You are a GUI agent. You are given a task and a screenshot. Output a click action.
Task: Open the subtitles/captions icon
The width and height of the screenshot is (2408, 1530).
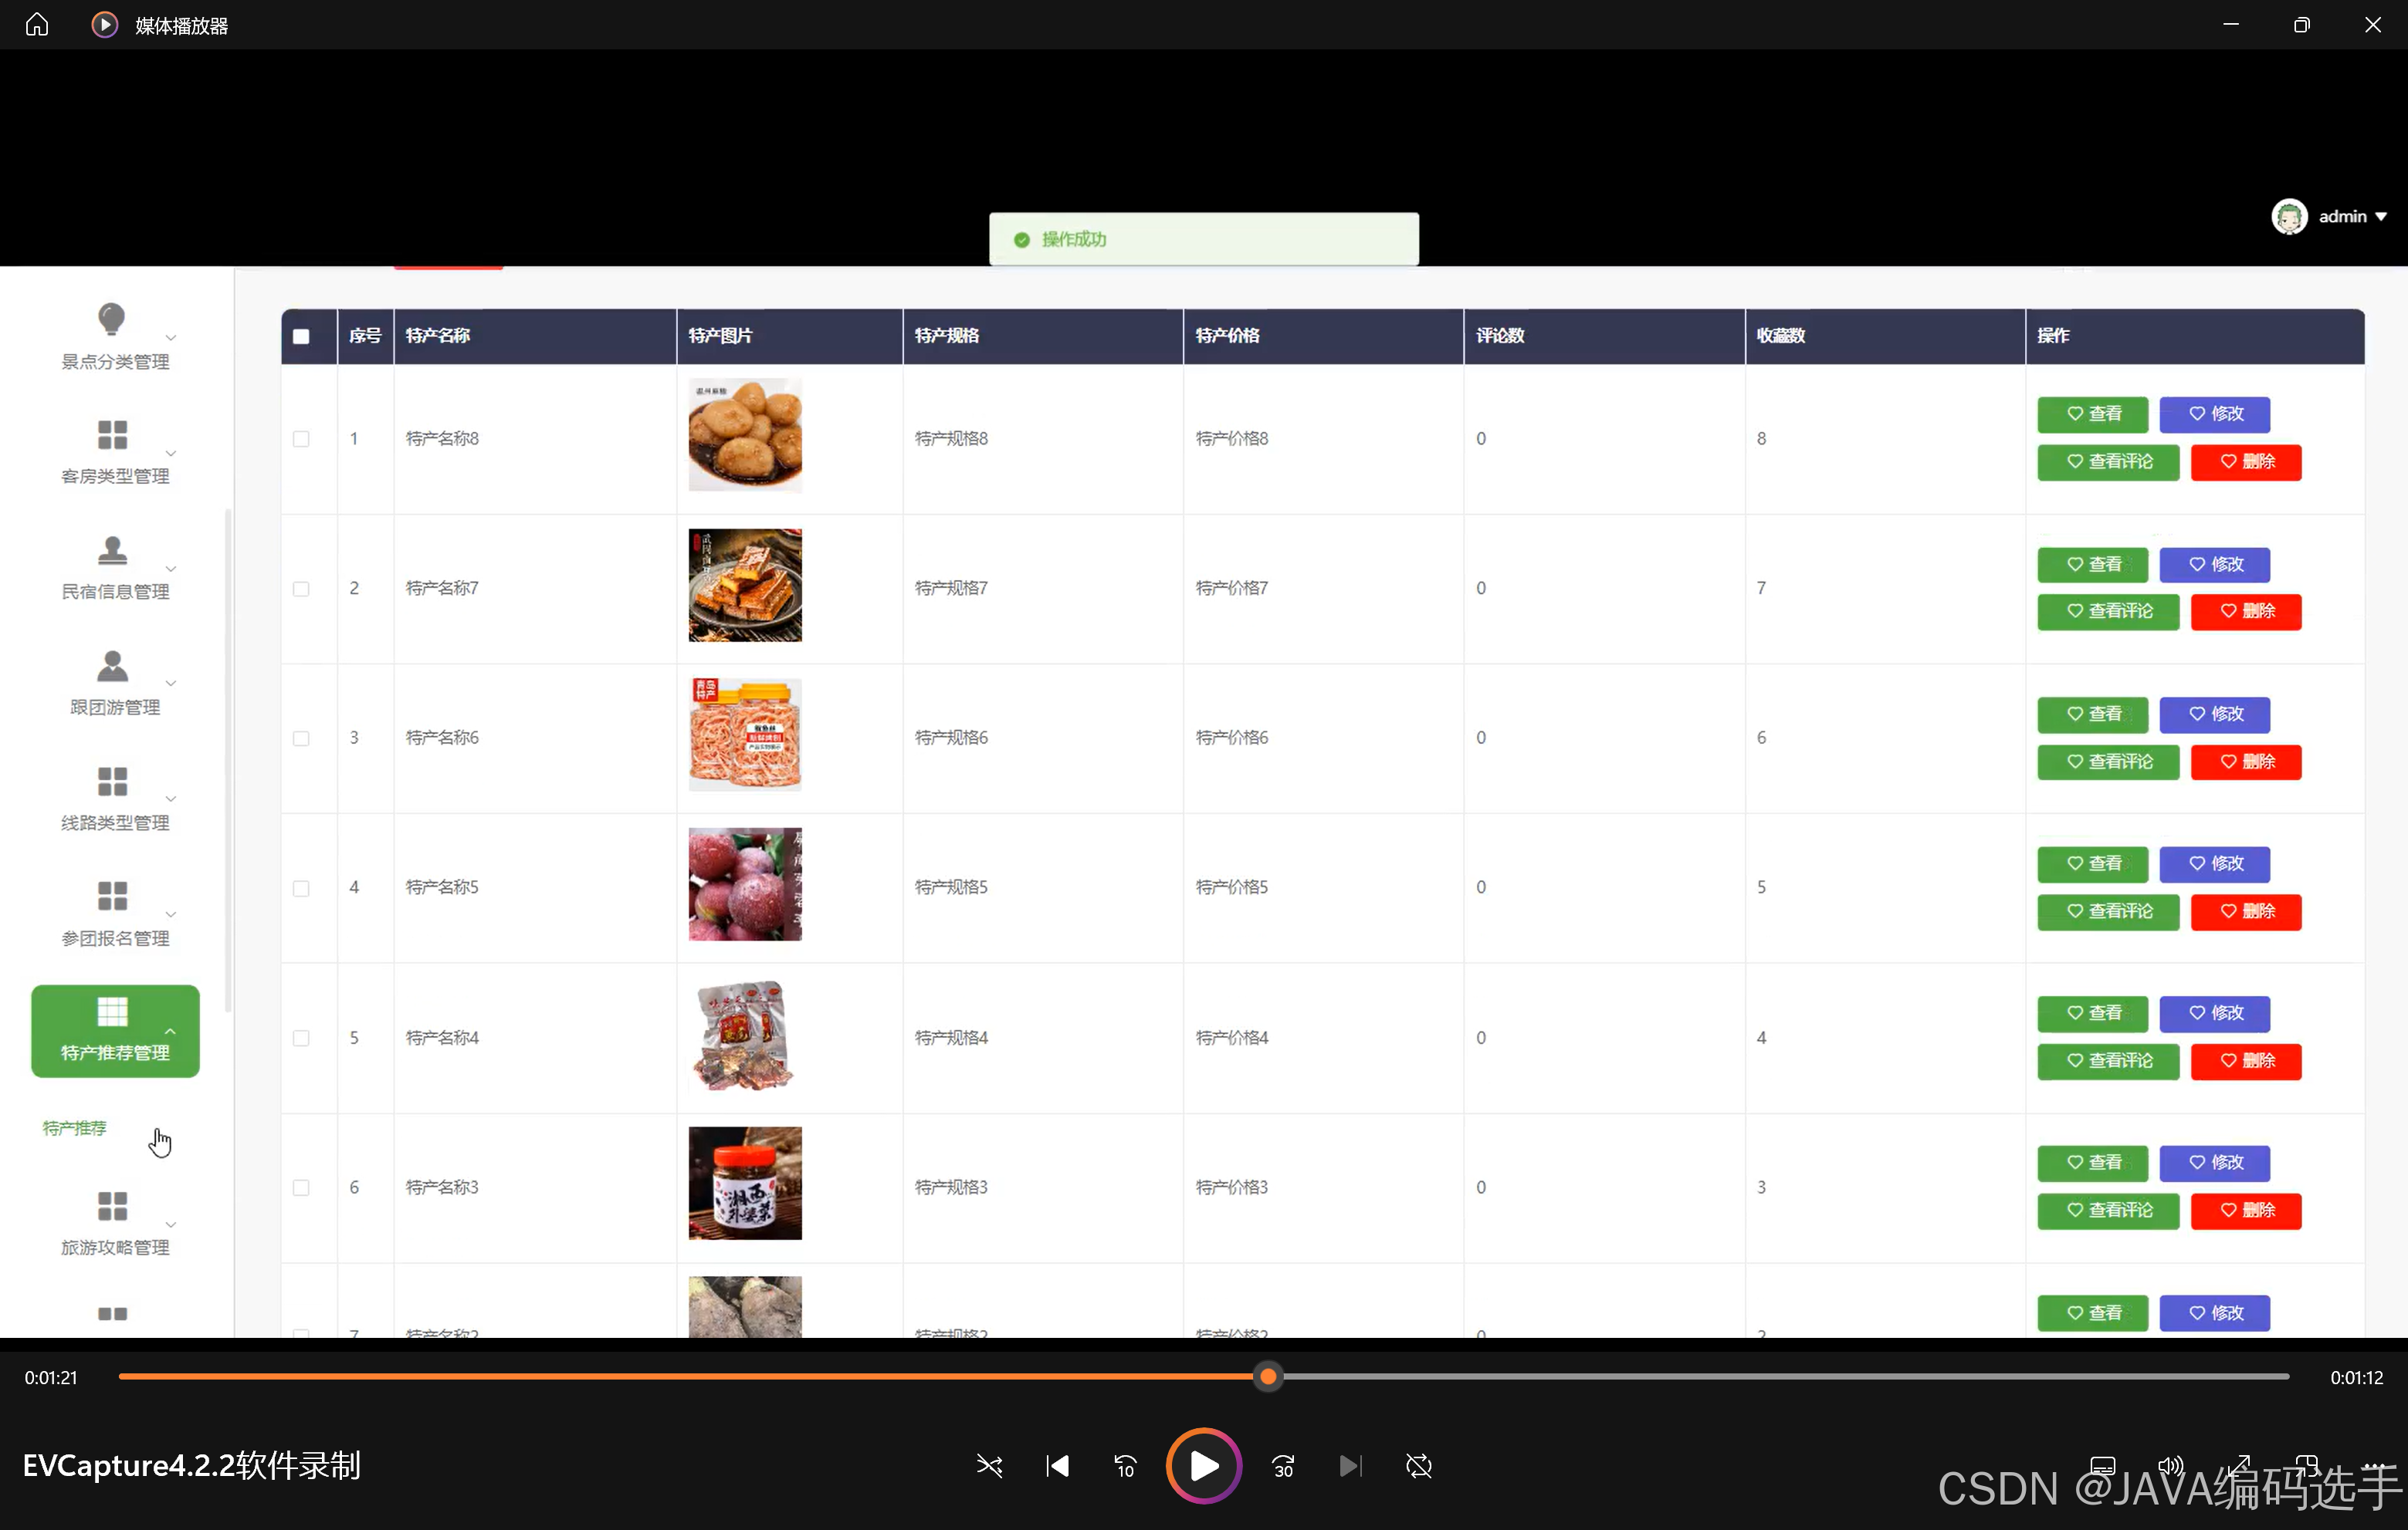pos(2102,1466)
